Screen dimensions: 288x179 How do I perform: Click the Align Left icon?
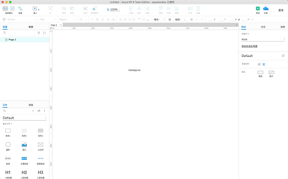(x=131, y=9)
